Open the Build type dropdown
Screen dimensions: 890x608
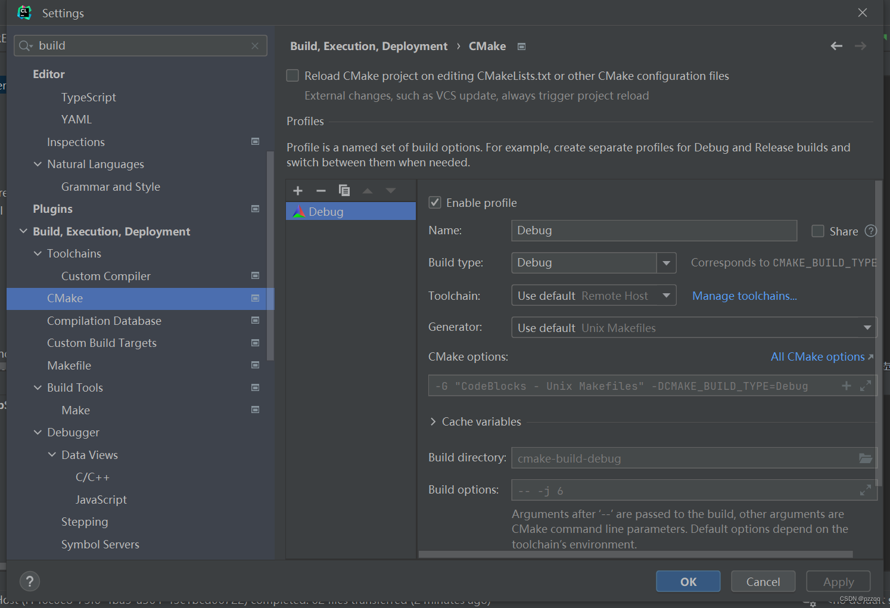tap(667, 263)
